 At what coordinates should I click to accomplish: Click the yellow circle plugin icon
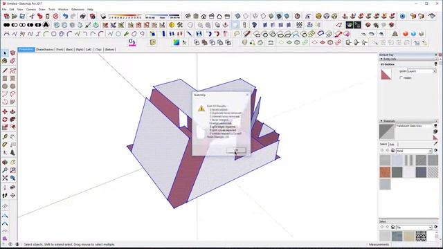tap(172, 25)
